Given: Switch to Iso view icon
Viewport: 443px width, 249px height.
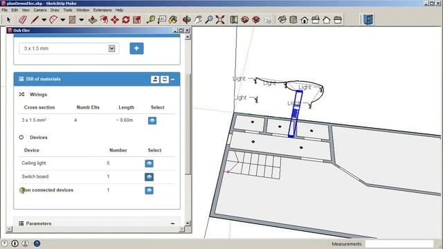Looking at the screenshot, I should pyautogui.click(x=282, y=20).
